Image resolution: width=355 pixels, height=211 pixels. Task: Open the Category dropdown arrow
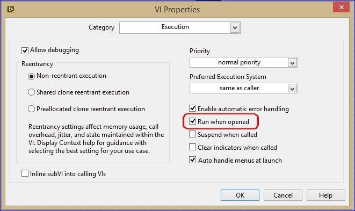pyautogui.click(x=235, y=28)
